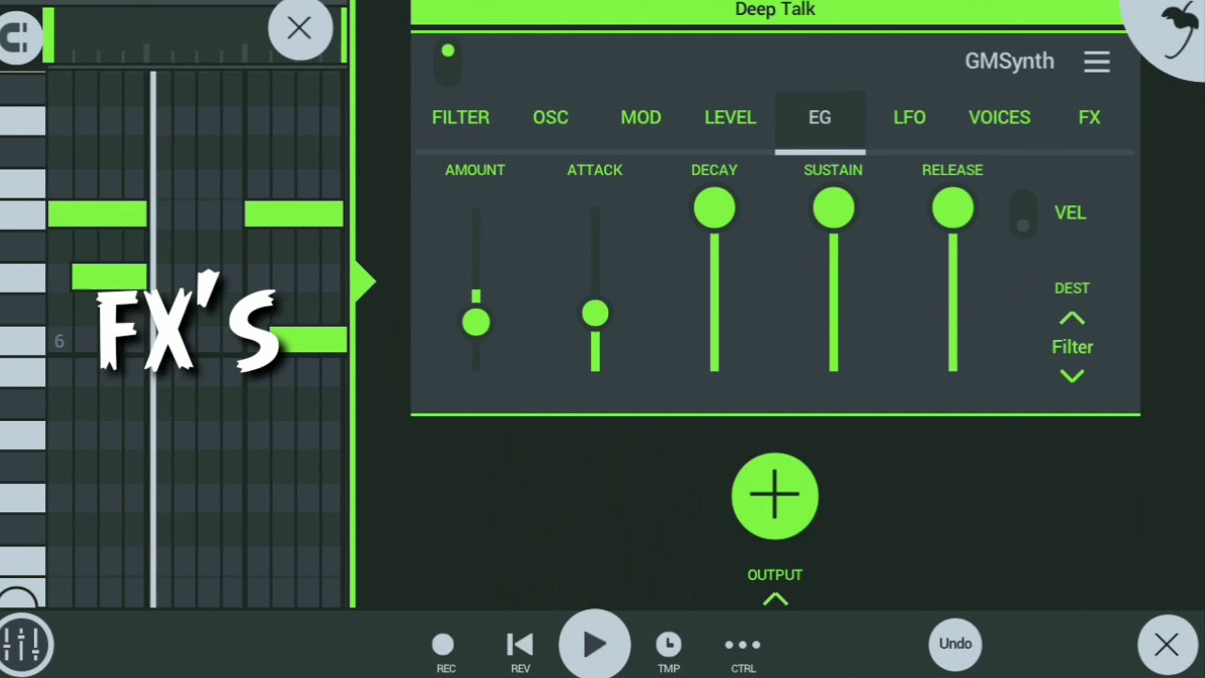Click the ATTACK slider knob
The height and width of the screenshot is (678, 1205).
(595, 314)
